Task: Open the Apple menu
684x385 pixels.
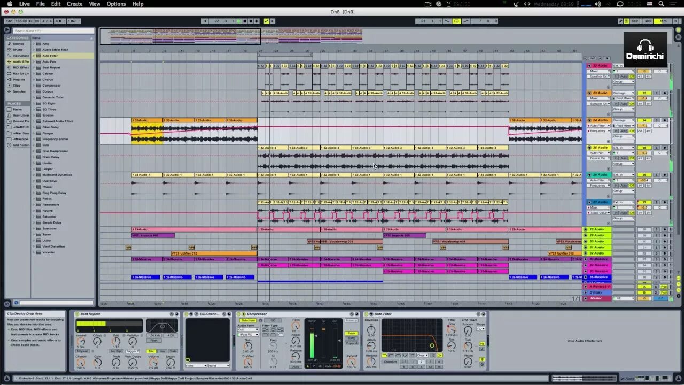Action: [x=9, y=4]
